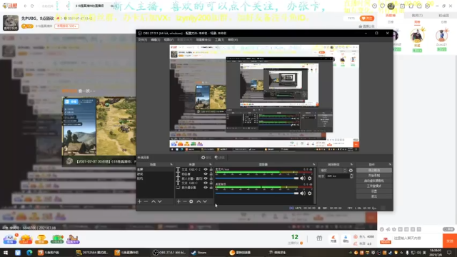
Task: Adjust the microphone/Aux volume slider
Action: [x=257, y=178]
